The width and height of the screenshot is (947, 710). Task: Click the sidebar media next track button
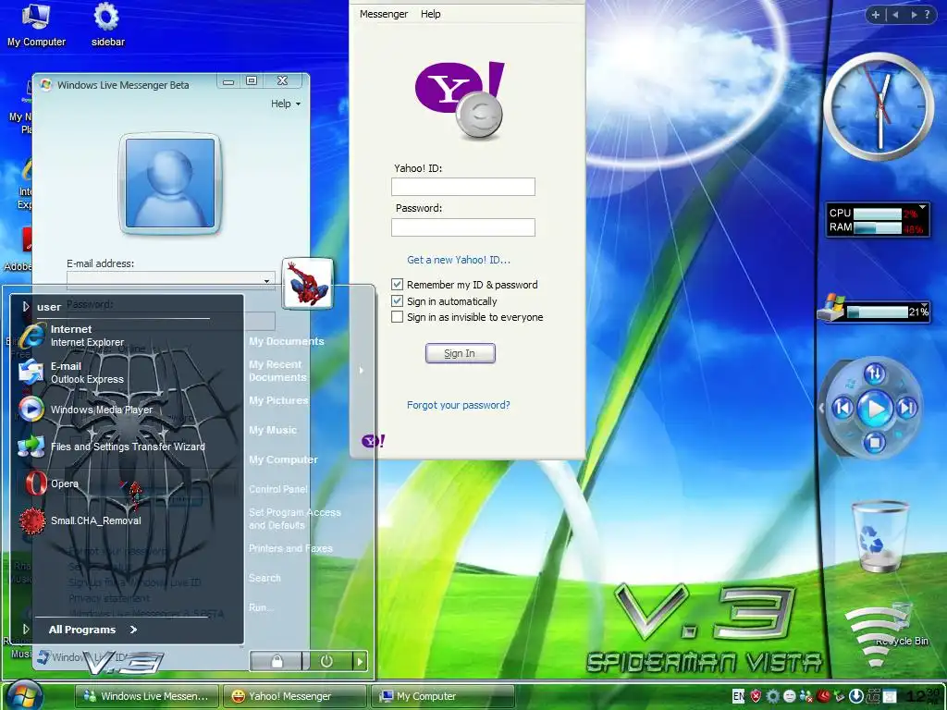907,409
